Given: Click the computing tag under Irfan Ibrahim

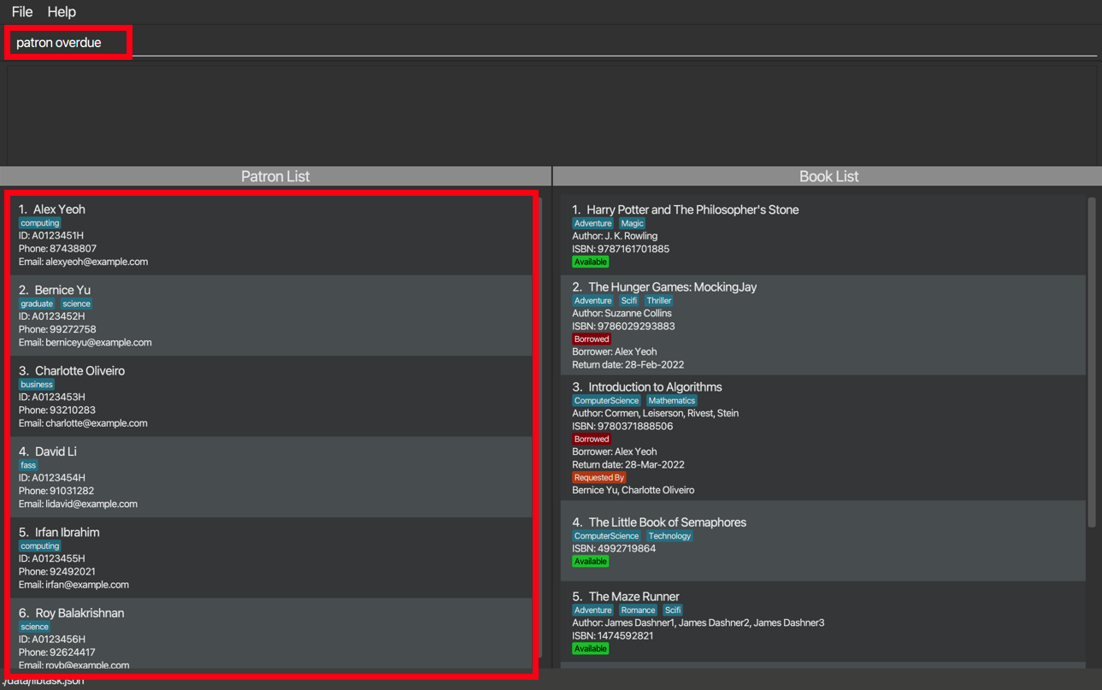Looking at the screenshot, I should (40, 546).
